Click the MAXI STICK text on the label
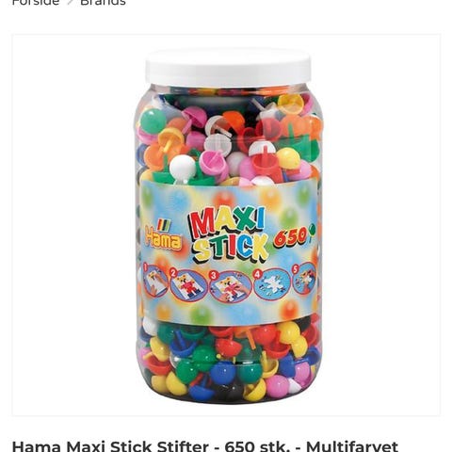The width and height of the screenshot is (452, 452). click(228, 234)
